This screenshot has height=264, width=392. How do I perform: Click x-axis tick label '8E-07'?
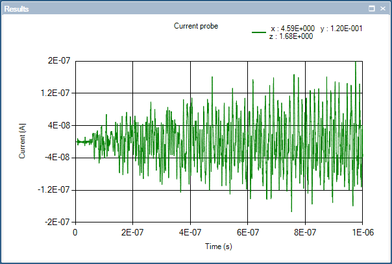pos(305,232)
